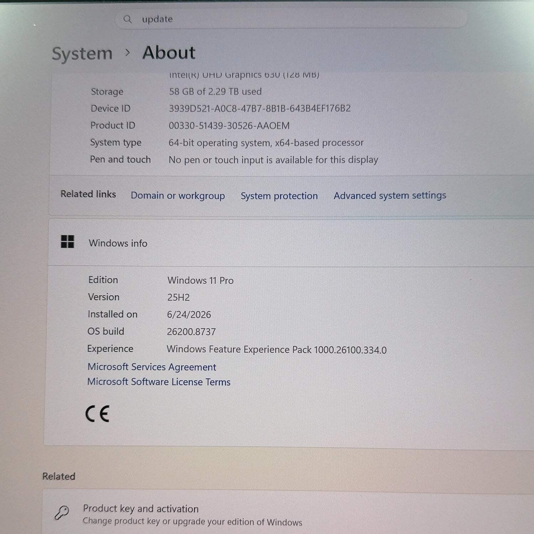Click the Related links label
Viewport: 534px width, 534px height.
[x=88, y=194]
